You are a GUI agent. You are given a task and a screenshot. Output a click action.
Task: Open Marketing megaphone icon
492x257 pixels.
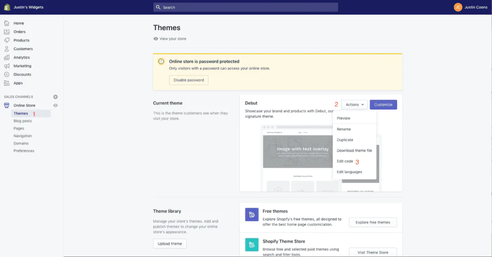tap(7, 66)
